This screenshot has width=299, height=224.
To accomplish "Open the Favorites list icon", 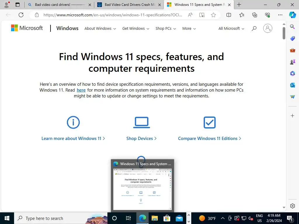I will click(241, 15).
